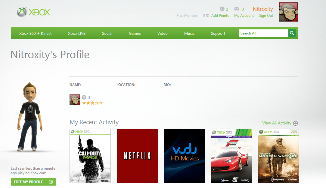The image size is (326, 188).
Task: Open the Games menu
Action: pos(135,33)
